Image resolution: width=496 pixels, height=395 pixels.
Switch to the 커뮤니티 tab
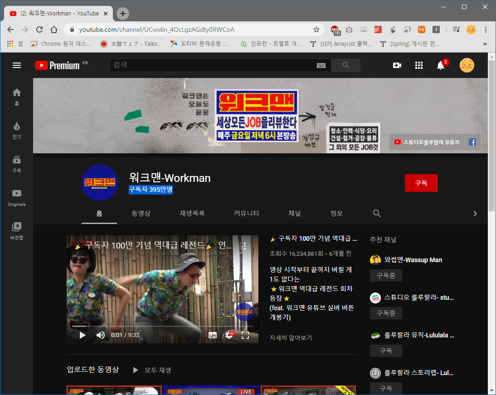point(246,213)
